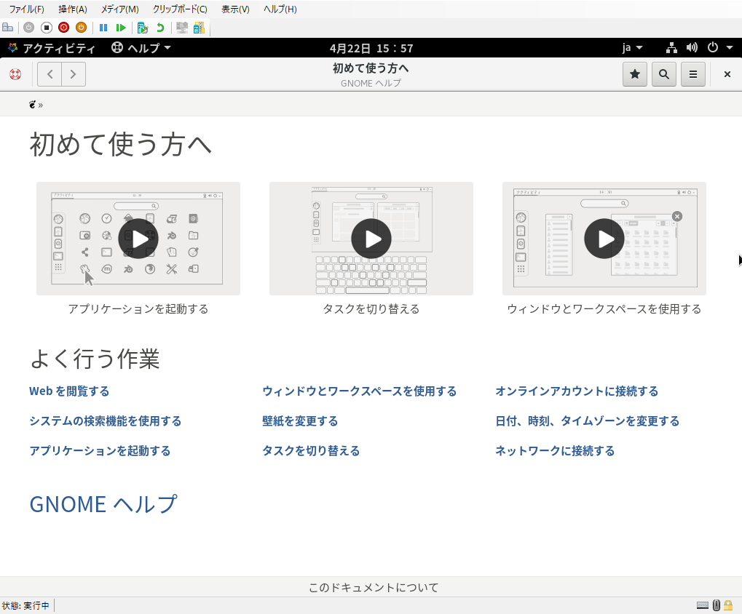This screenshot has height=614, width=742.
Task: Click the lifebuoy Help app icon in header
Action: (x=15, y=74)
